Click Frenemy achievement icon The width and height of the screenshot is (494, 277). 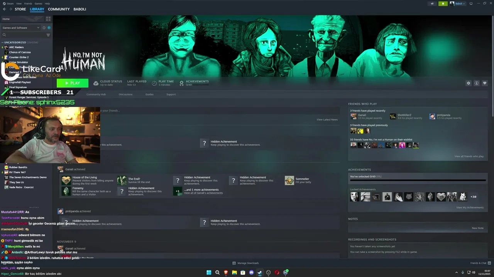click(66, 191)
